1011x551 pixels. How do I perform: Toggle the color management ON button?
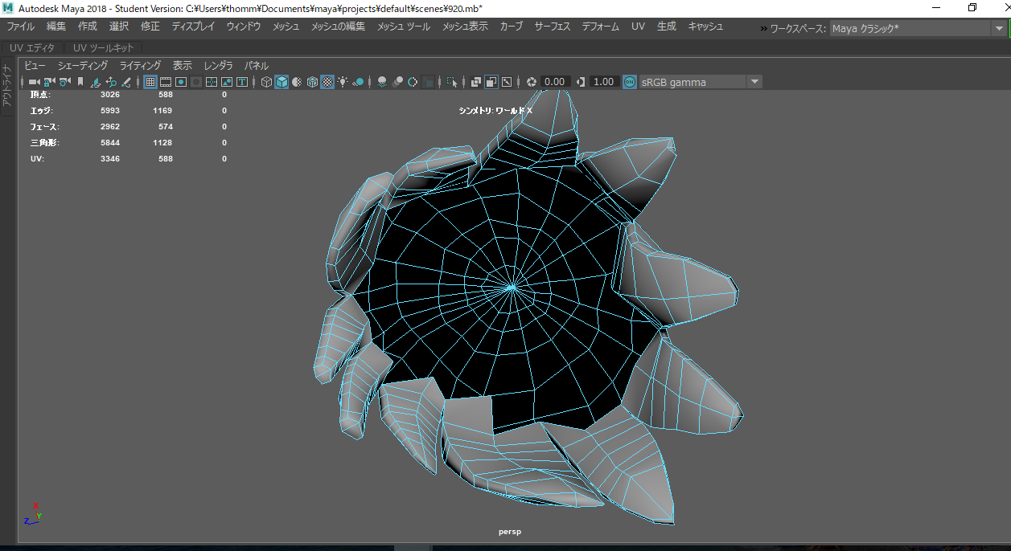click(x=629, y=82)
